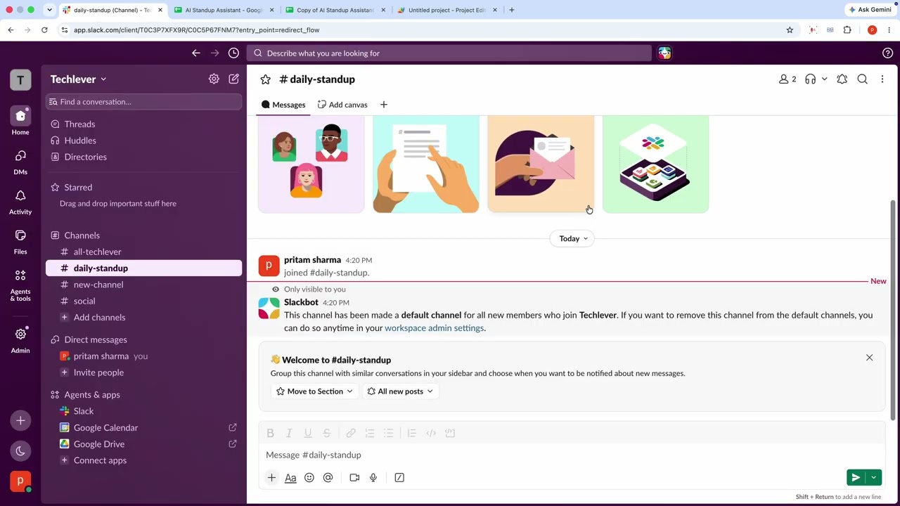Dismiss Welcome to #daily-standup banner
Viewport: 900px width, 506px height.
869,358
